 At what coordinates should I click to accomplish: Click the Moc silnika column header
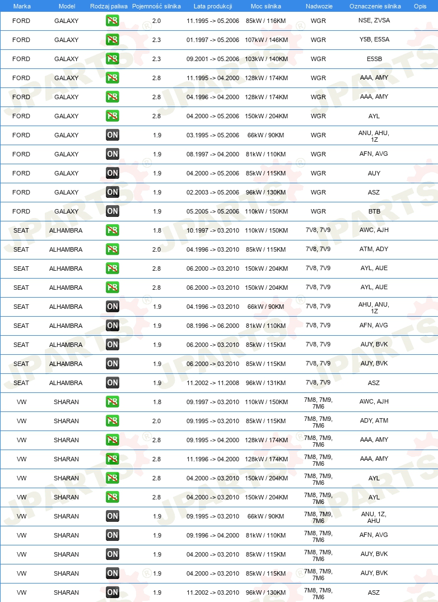point(266,6)
